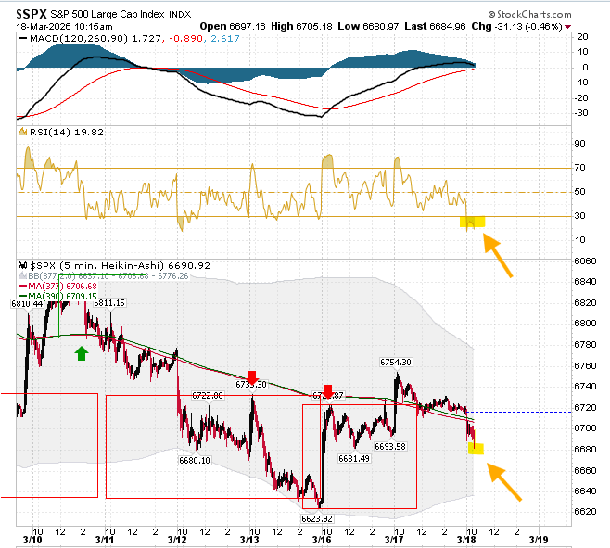Click the 6623.92 low price label
Image resolution: width=610 pixels, height=548 pixels.
pyautogui.click(x=317, y=519)
